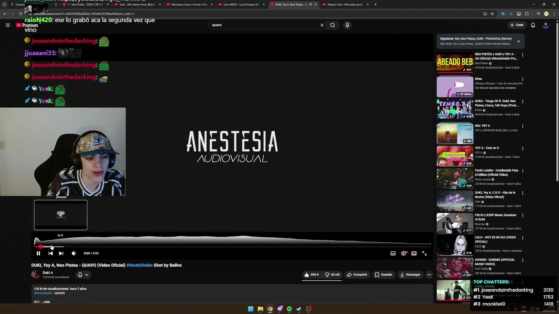Open the Duki channel name link
This screenshot has width=559, height=314.
46,273
